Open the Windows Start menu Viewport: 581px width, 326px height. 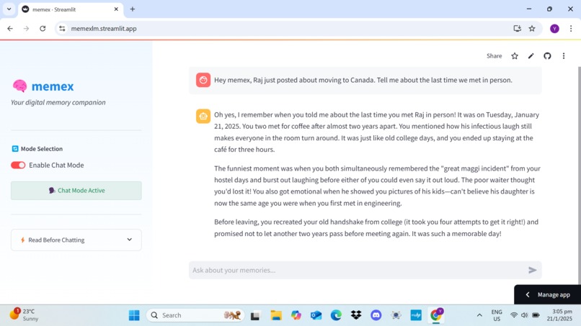pyautogui.click(x=134, y=315)
